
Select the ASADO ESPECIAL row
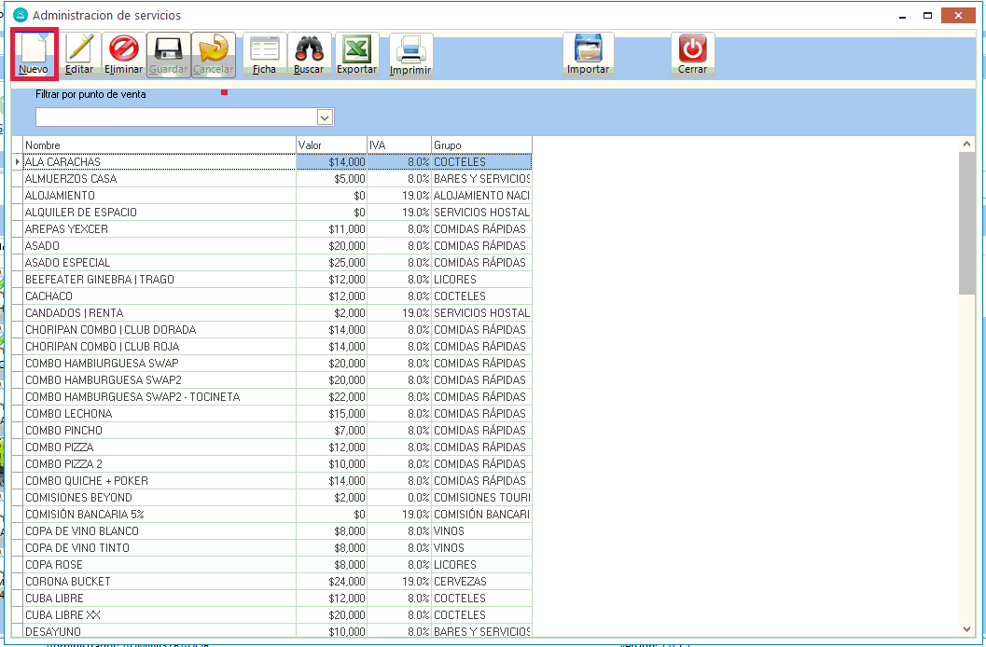[x=159, y=263]
